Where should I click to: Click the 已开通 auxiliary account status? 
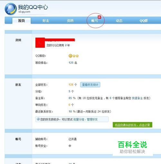(x=72, y=139)
